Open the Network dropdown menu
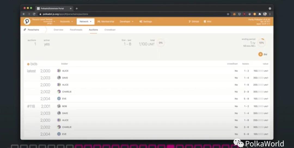 (85, 21)
